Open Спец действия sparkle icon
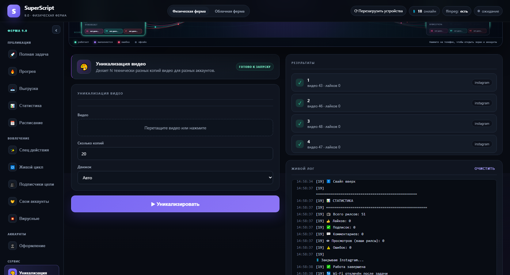The image size is (510, 275). click(13, 150)
